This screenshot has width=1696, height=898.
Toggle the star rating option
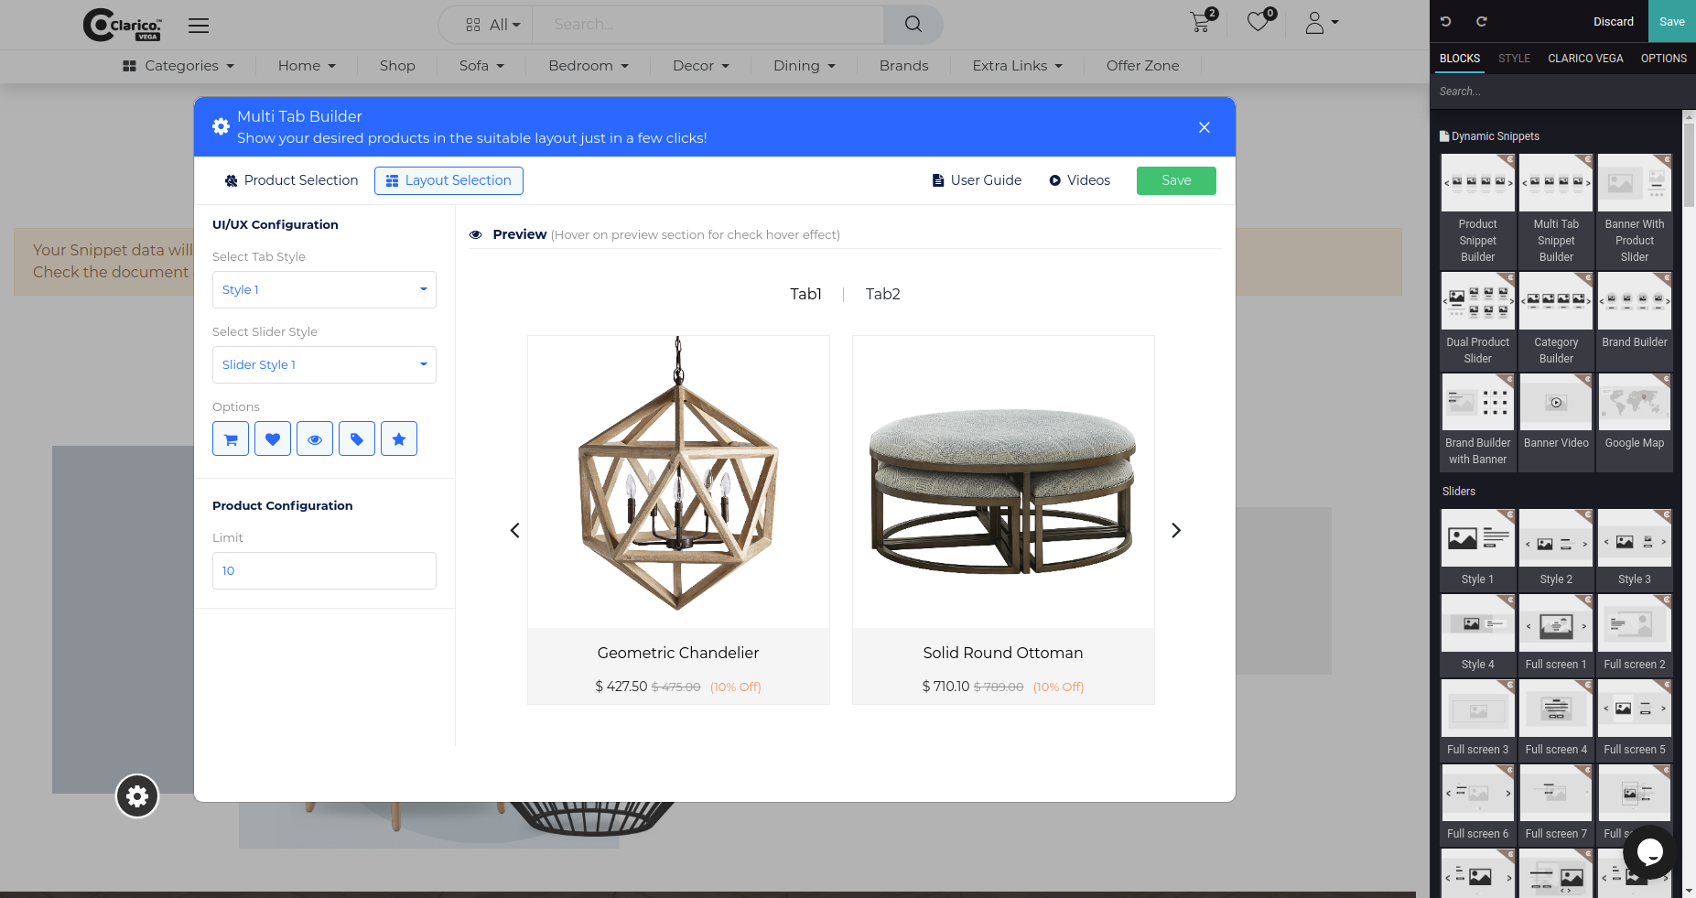[399, 438]
